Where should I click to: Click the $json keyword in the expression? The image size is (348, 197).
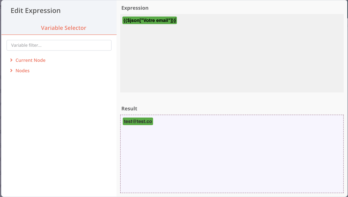(x=133, y=20)
